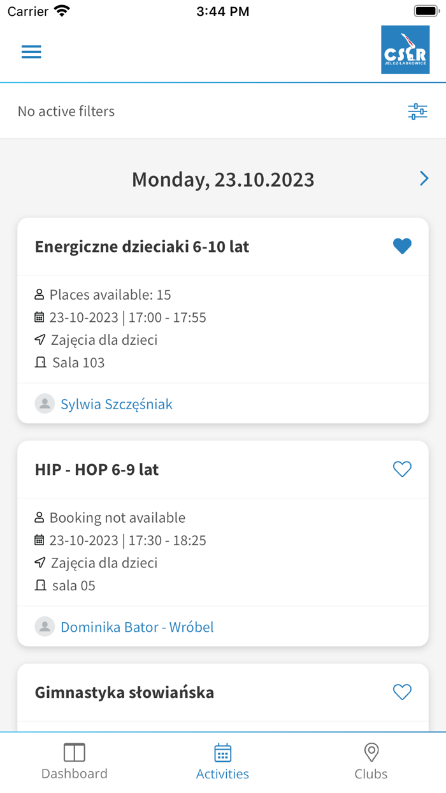Tap the calendar icon beside 17:00 - 17:55
The image size is (446, 793).
click(x=40, y=317)
